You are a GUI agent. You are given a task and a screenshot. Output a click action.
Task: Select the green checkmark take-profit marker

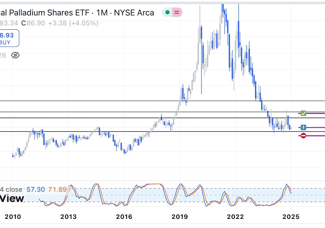point(303,113)
